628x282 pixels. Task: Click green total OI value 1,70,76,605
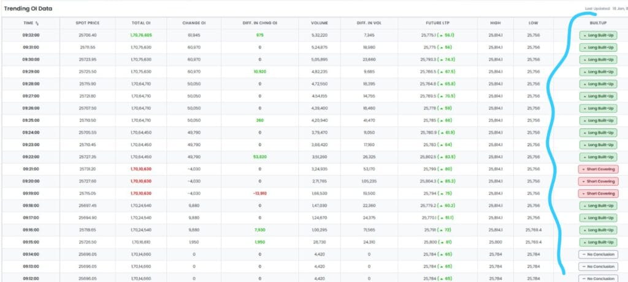tap(141, 35)
